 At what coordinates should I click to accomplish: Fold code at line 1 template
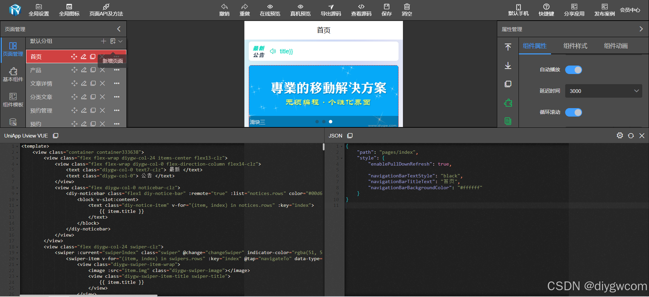pyautogui.click(x=17, y=146)
